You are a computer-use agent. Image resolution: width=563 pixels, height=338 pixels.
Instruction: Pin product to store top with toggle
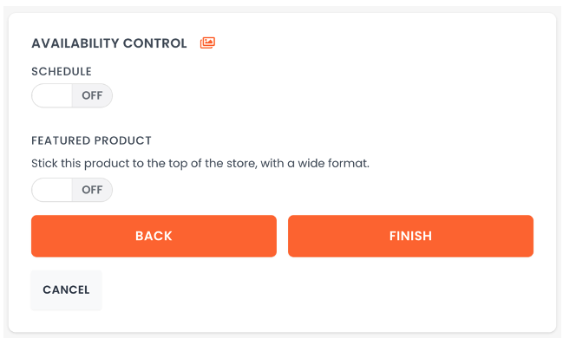point(72,190)
